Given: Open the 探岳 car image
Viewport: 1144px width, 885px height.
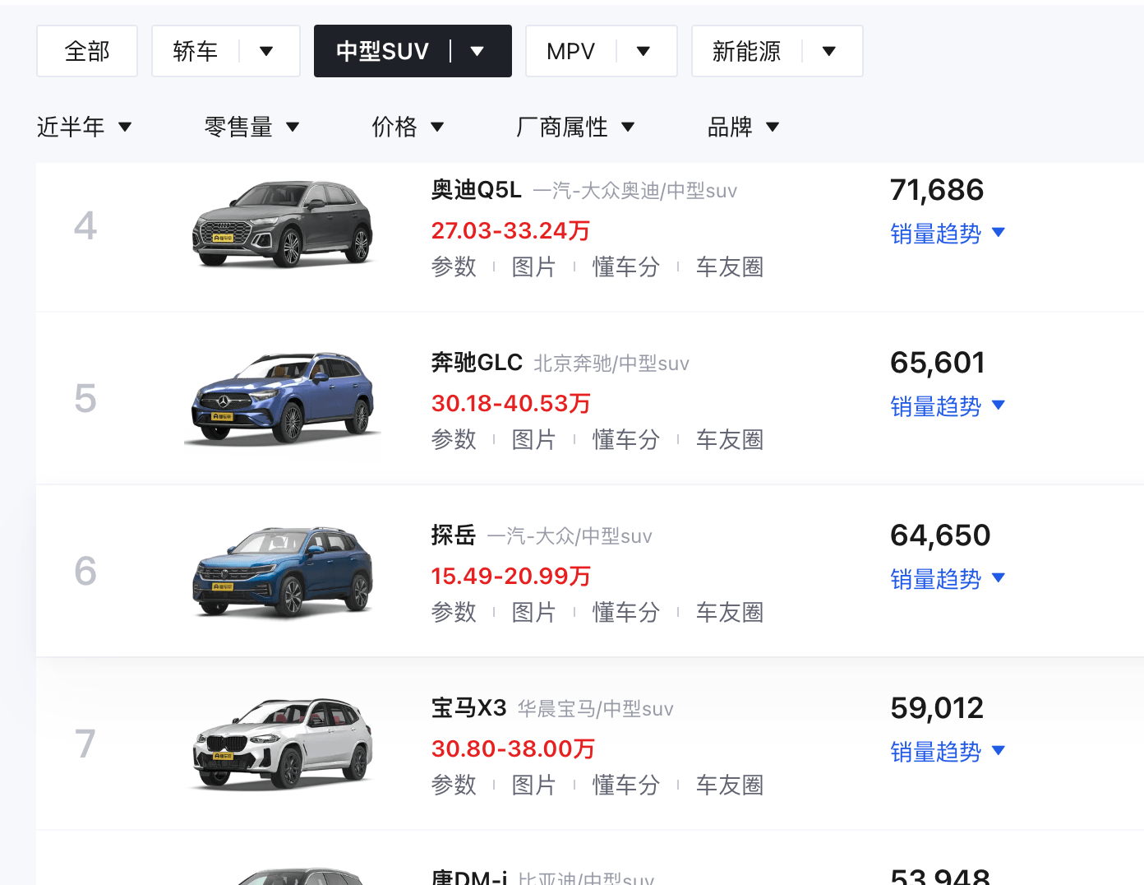Looking at the screenshot, I should coord(282,571).
